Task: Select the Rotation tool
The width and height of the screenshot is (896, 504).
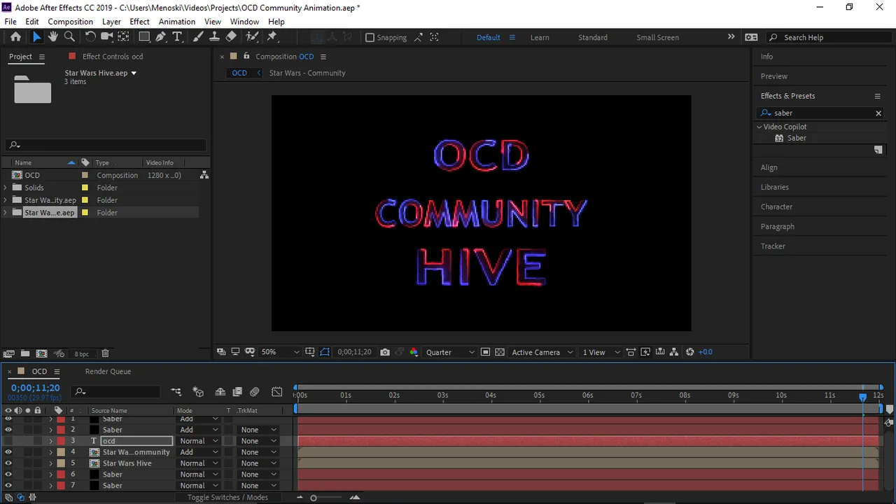Action: point(90,37)
